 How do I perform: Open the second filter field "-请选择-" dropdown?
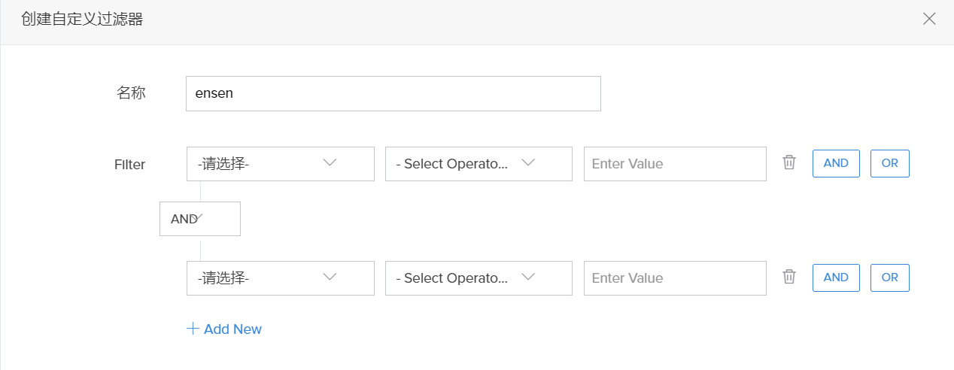click(280, 278)
